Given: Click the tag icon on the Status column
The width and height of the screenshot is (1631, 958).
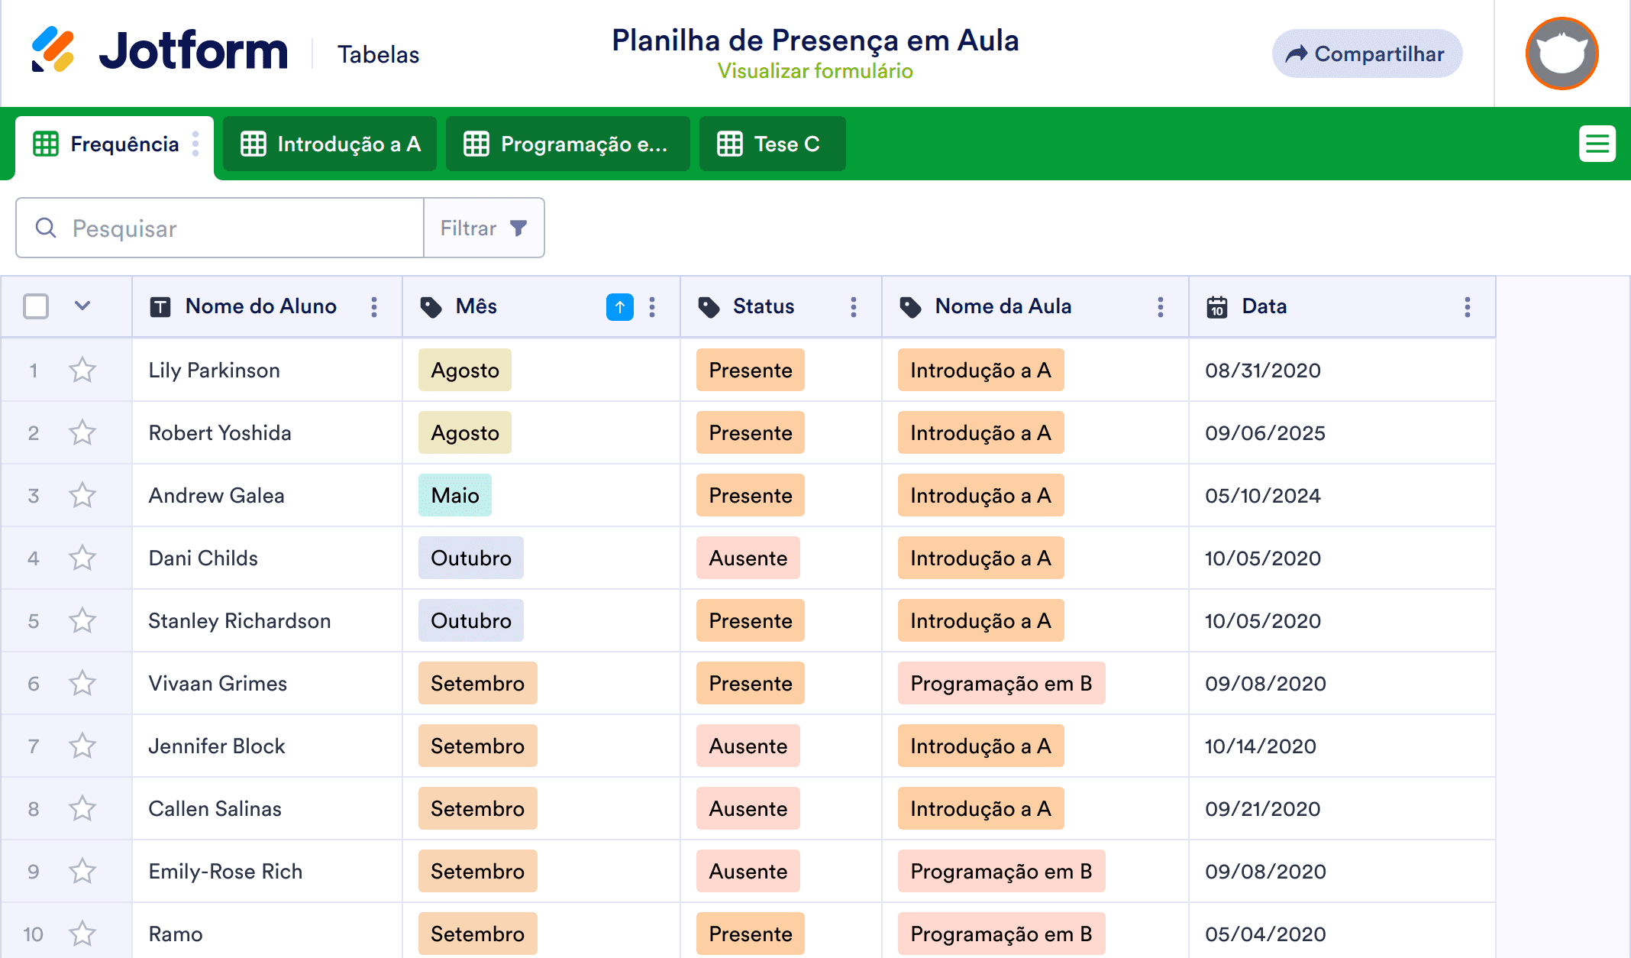Looking at the screenshot, I should pyautogui.click(x=709, y=306).
